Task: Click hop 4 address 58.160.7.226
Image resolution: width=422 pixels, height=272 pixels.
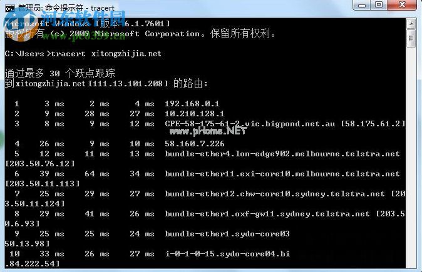Action: pyautogui.click(x=195, y=144)
